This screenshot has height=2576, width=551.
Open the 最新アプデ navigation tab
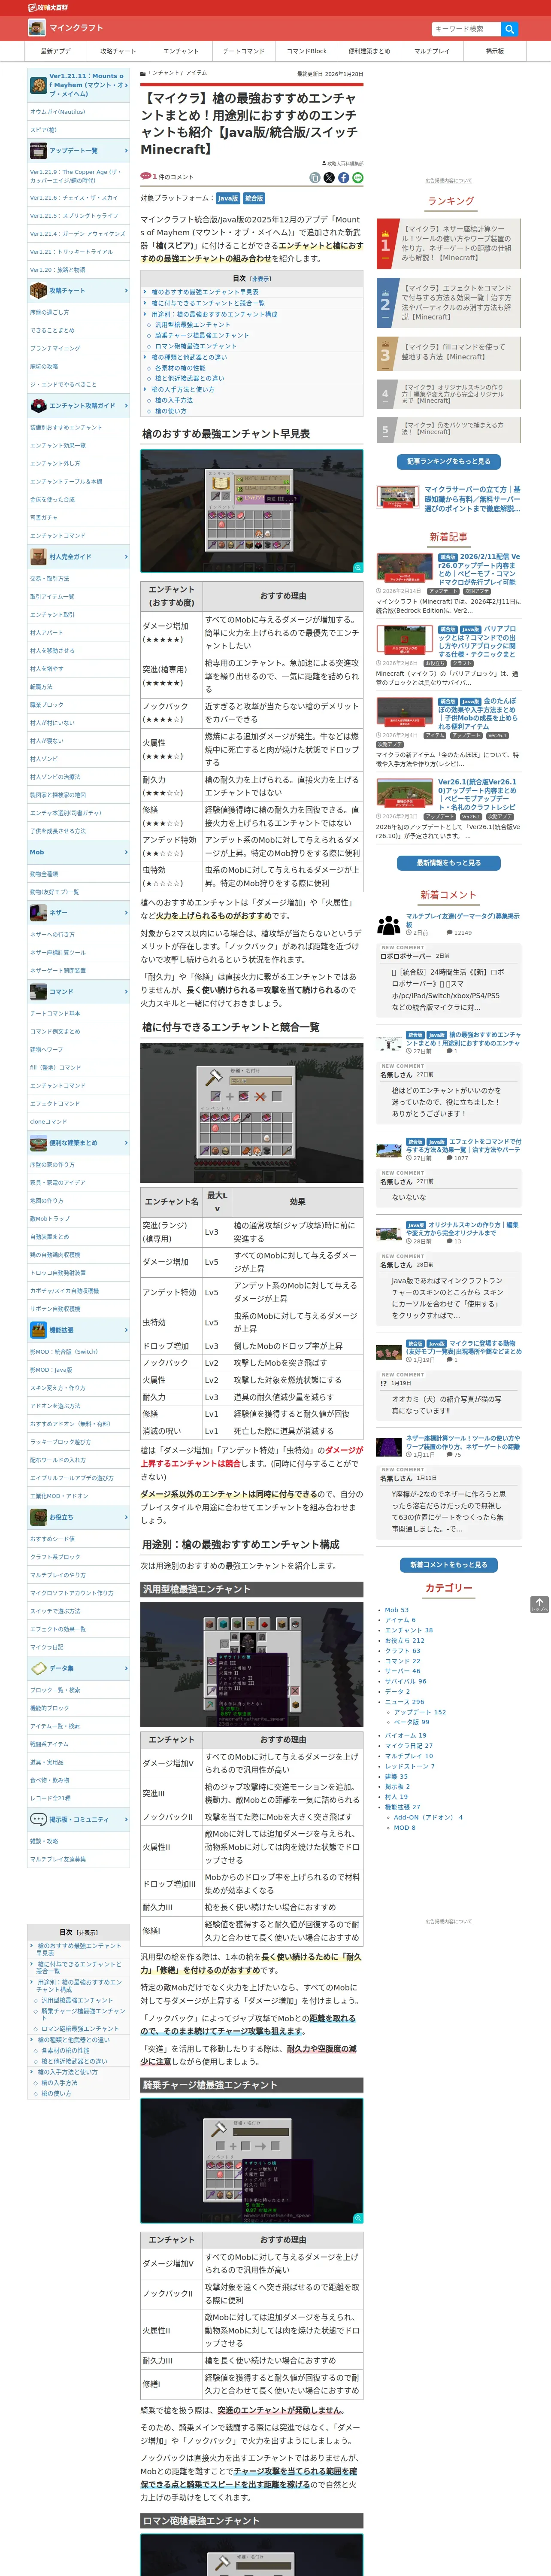(56, 51)
